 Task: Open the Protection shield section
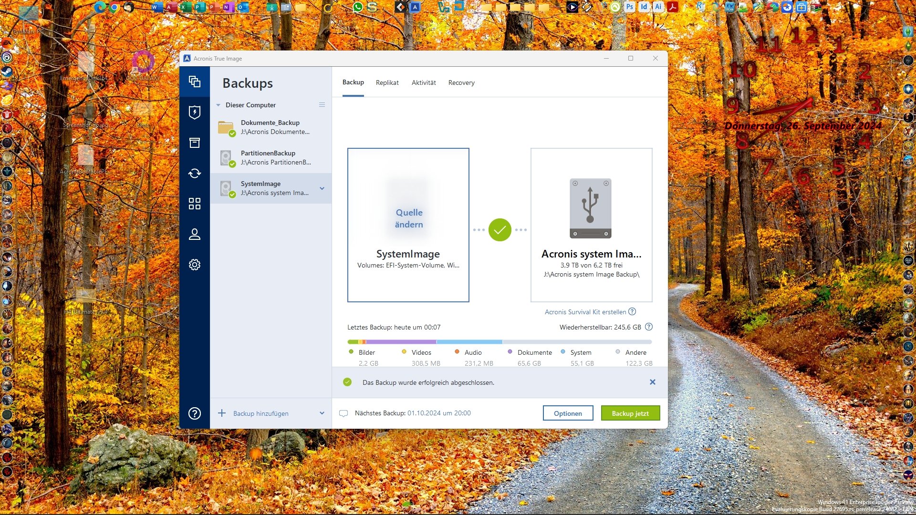(x=195, y=112)
